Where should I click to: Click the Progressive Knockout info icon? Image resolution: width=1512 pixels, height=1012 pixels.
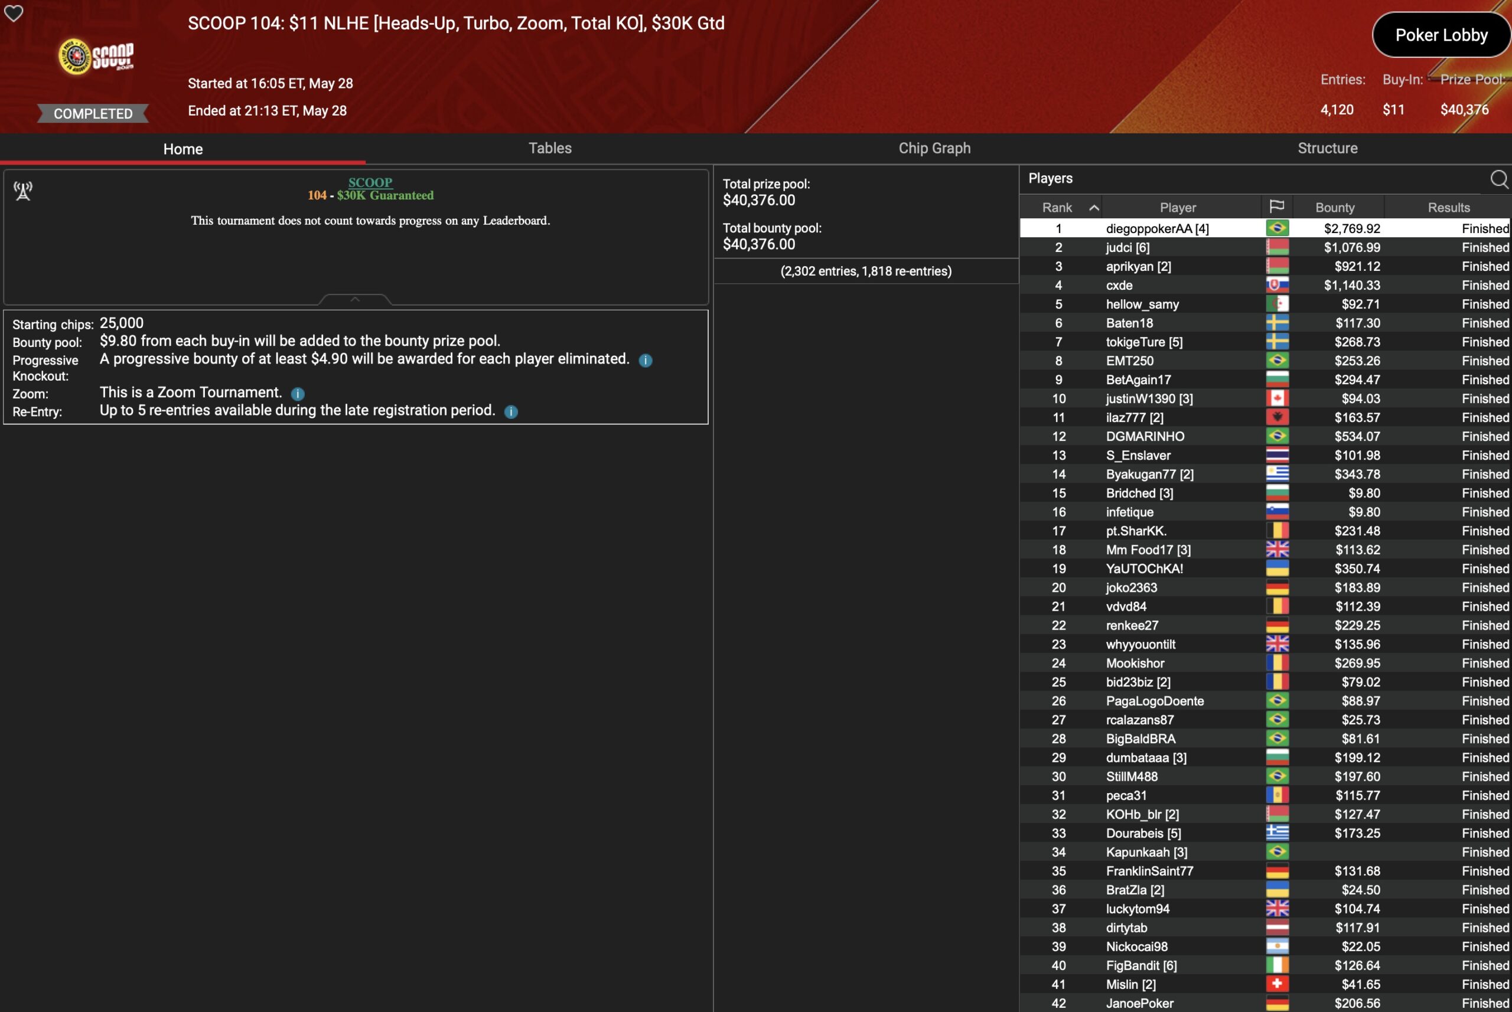pyautogui.click(x=645, y=361)
